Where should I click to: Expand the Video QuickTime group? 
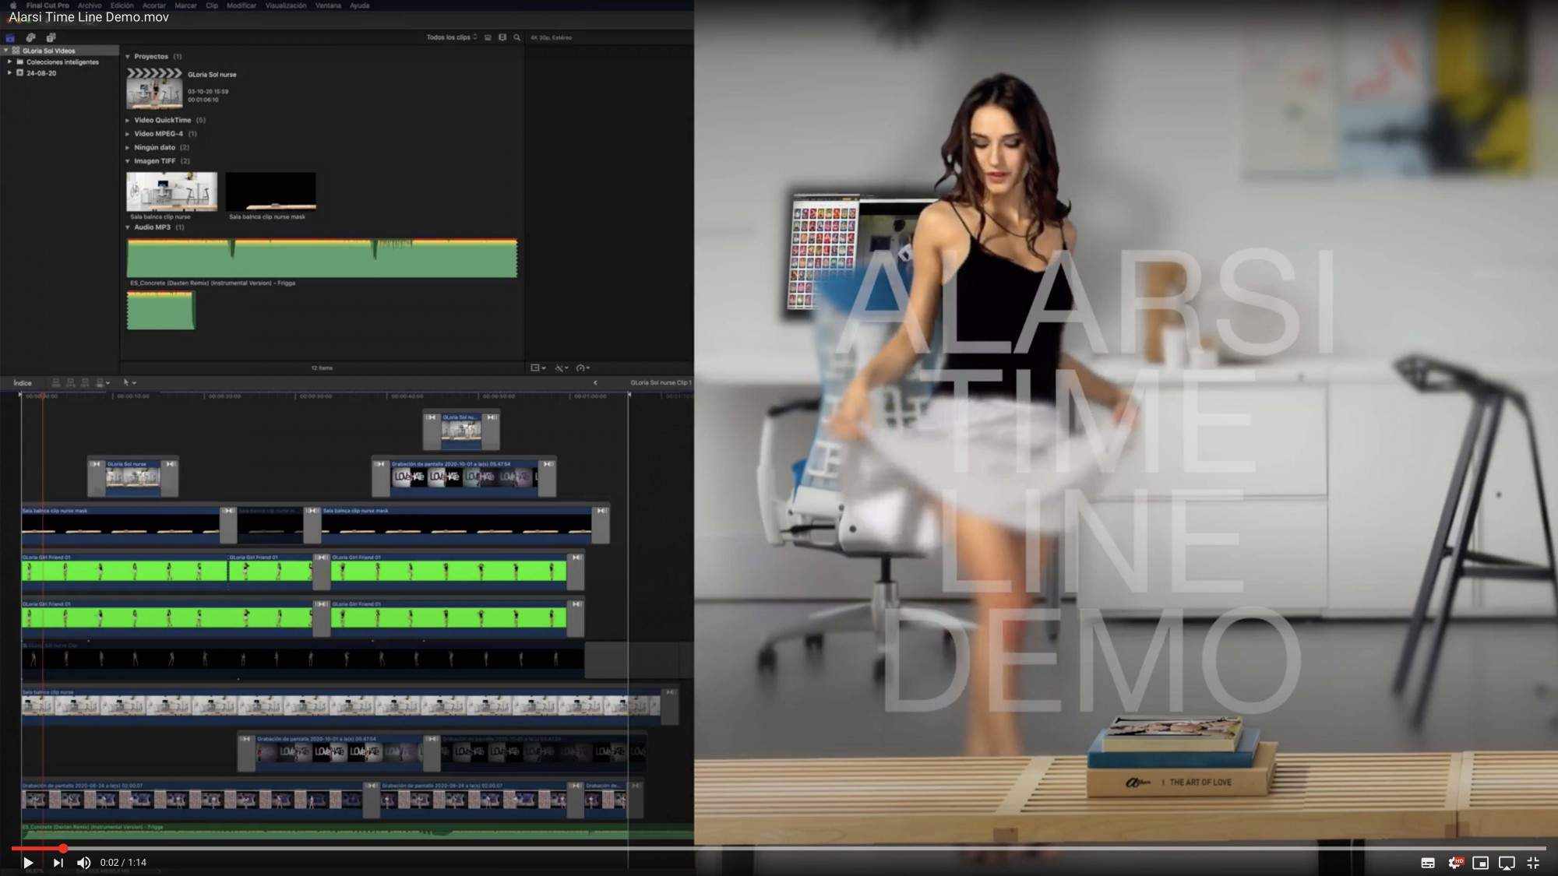coord(128,120)
